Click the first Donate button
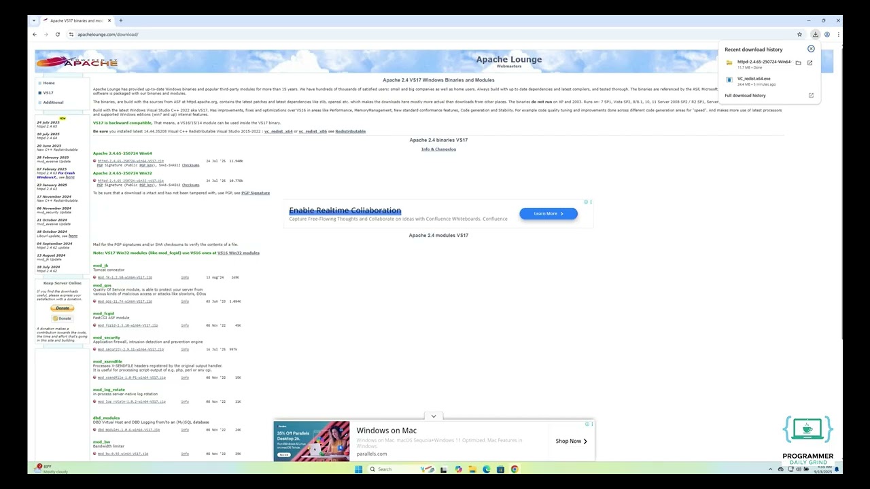870x489 pixels. tap(62, 308)
